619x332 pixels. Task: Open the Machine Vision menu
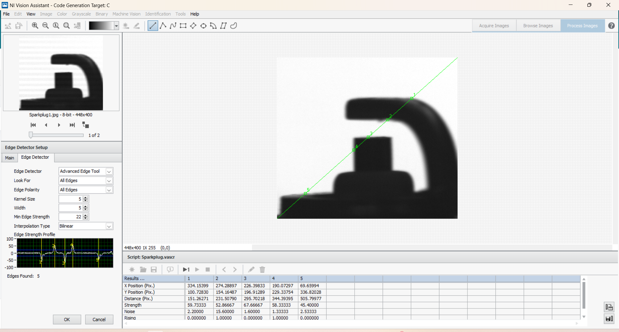[126, 14]
